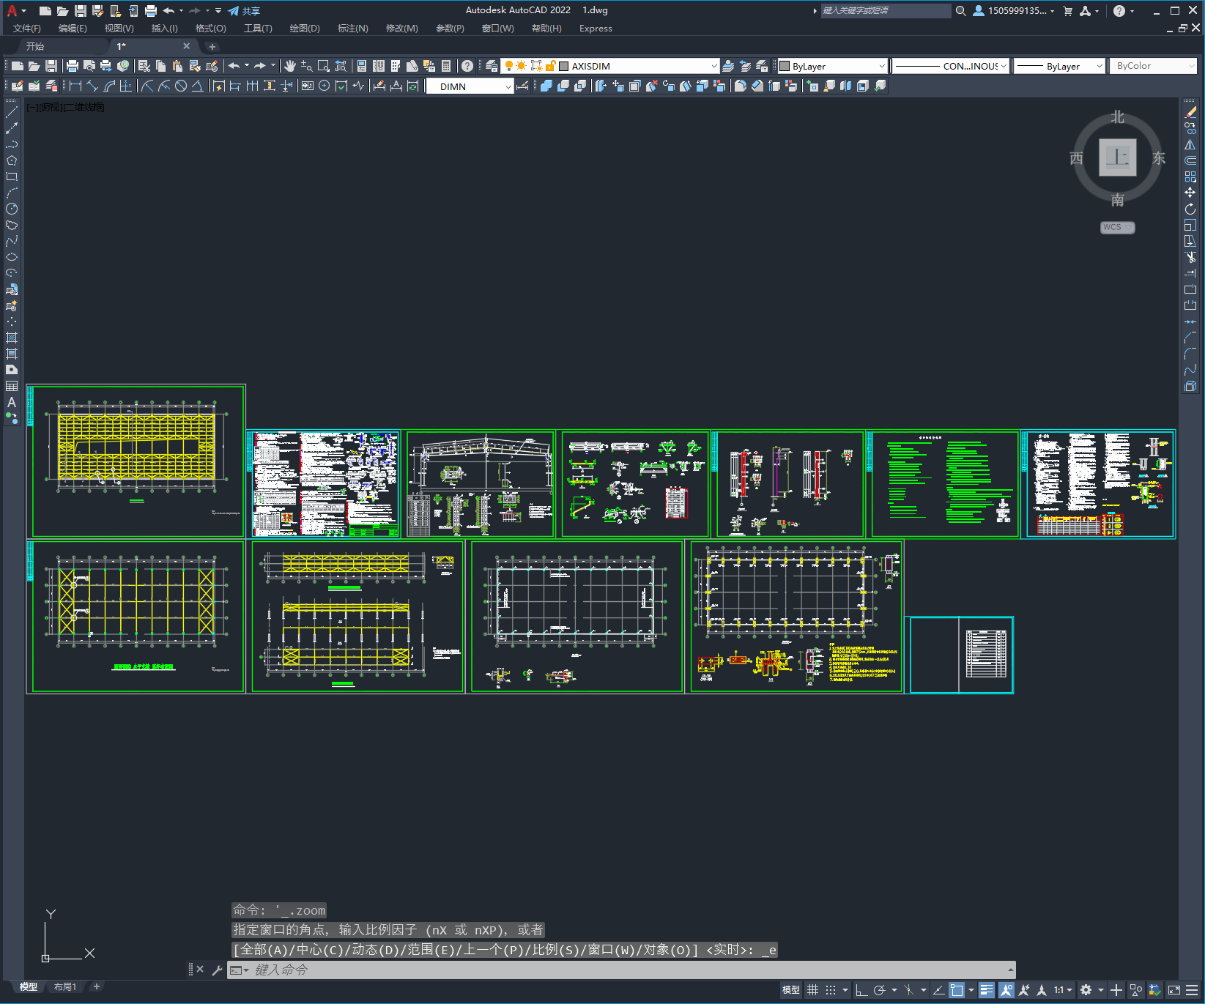The height and width of the screenshot is (1004, 1205).
Task: Create a new drawing with New icon
Action: [18, 66]
